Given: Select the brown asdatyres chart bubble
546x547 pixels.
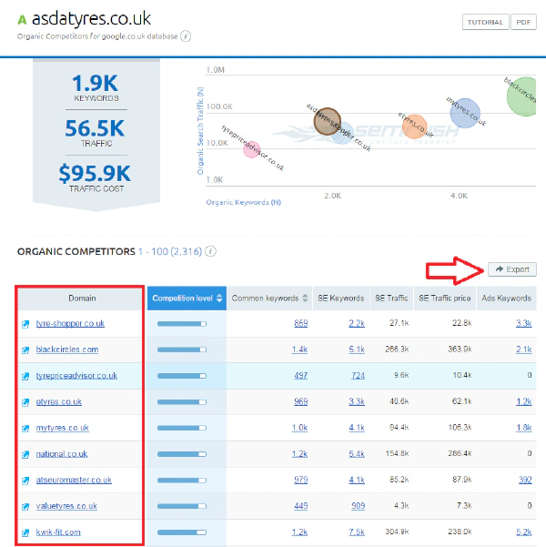Looking at the screenshot, I should tap(327, 121).
